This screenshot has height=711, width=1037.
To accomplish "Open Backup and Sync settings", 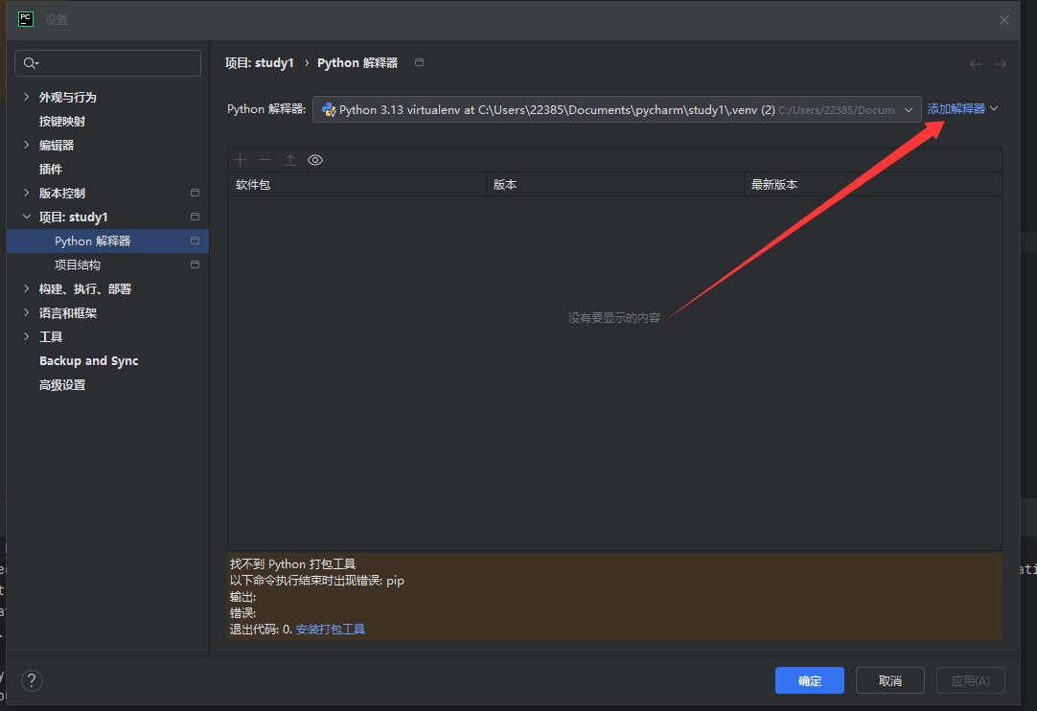I will click(x=88, y=360).
